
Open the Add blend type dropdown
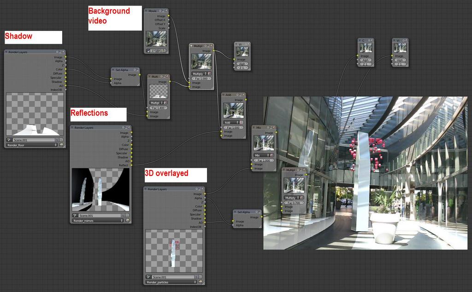231,123
